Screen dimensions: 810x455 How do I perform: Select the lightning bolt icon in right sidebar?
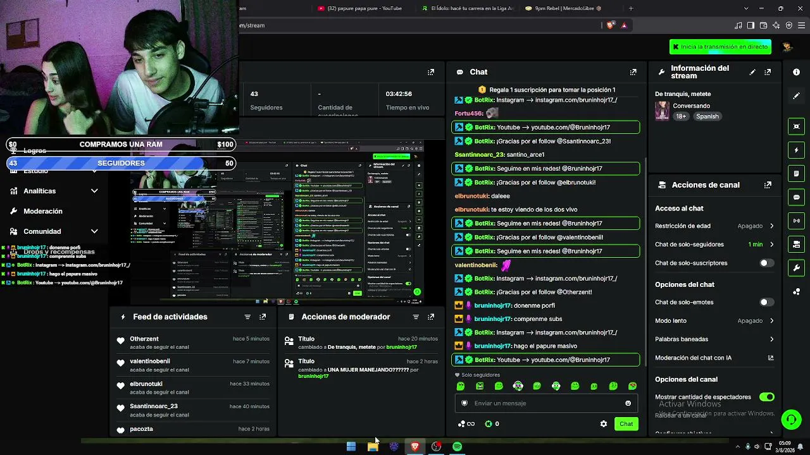(x=796, y=150)
